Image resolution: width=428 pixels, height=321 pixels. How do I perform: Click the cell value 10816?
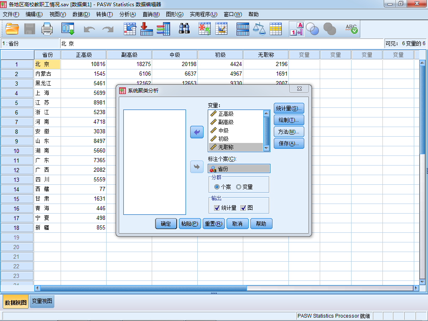[x=84, y=64]
